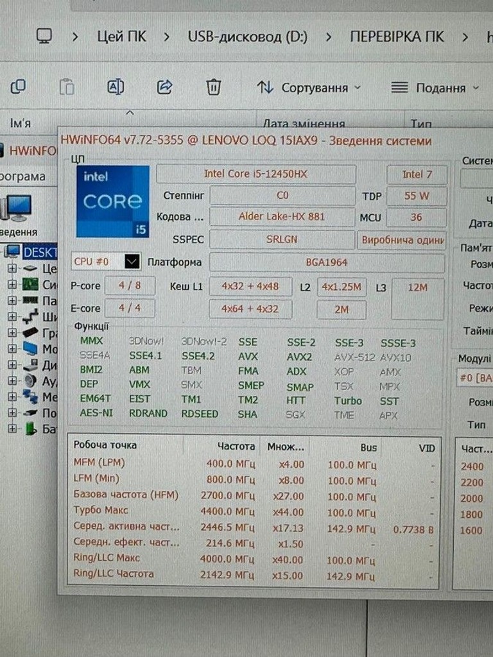Click the ports icon in tree
493x657 pixels.
(30, 413)
